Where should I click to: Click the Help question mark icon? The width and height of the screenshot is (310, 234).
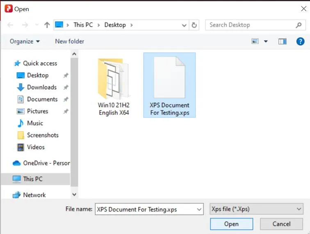[300, 41]
